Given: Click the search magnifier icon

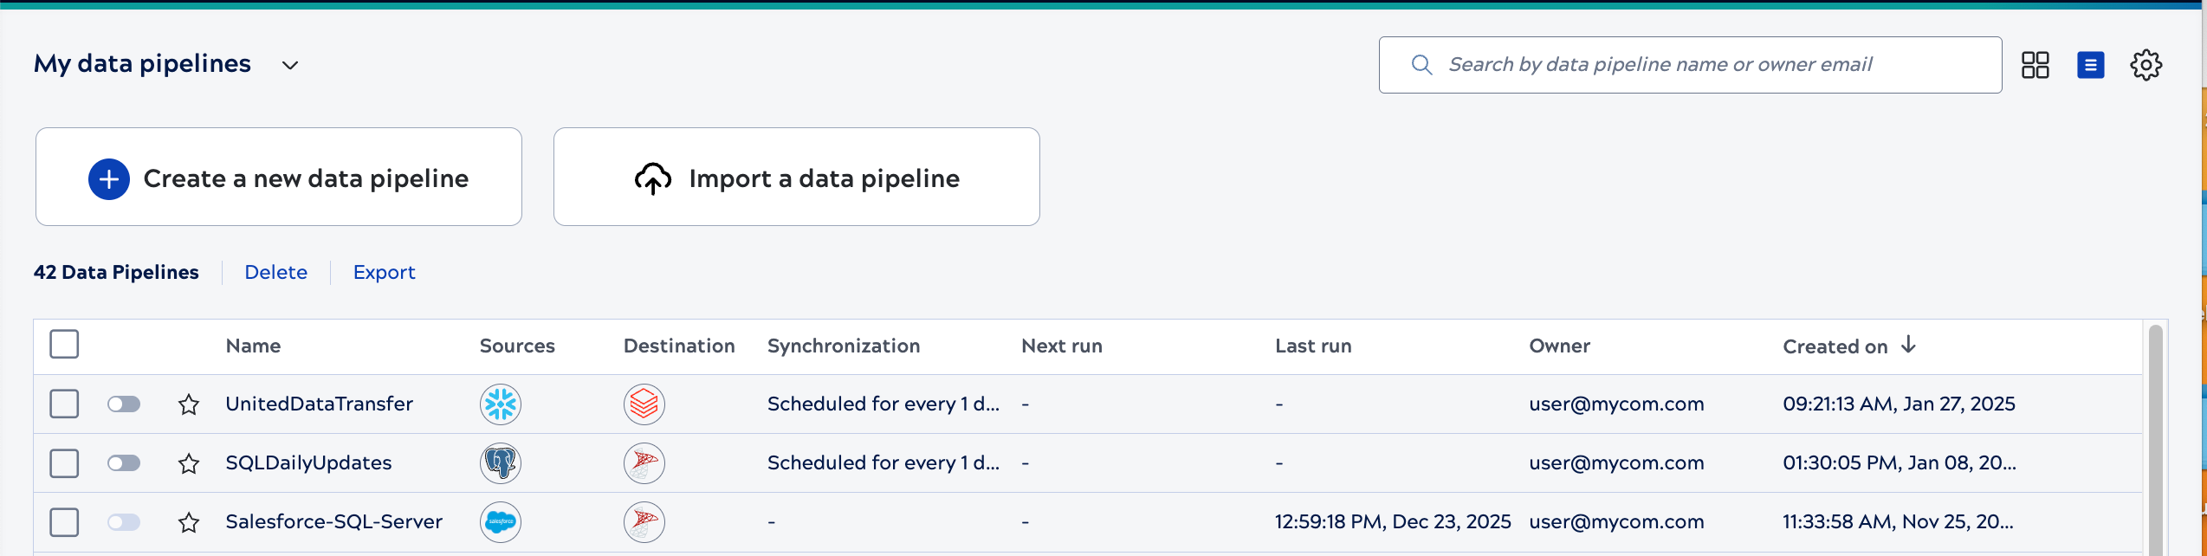Looking at the screenshot, I should pyautogui.click(x=1421, y=65).
